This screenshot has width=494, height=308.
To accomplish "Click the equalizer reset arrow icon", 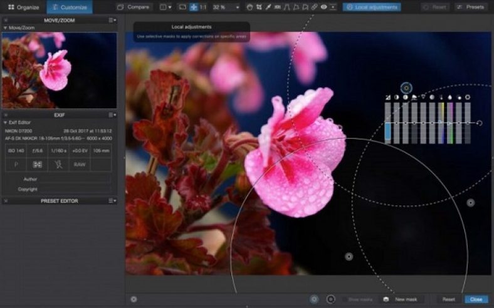I will 480,123.
